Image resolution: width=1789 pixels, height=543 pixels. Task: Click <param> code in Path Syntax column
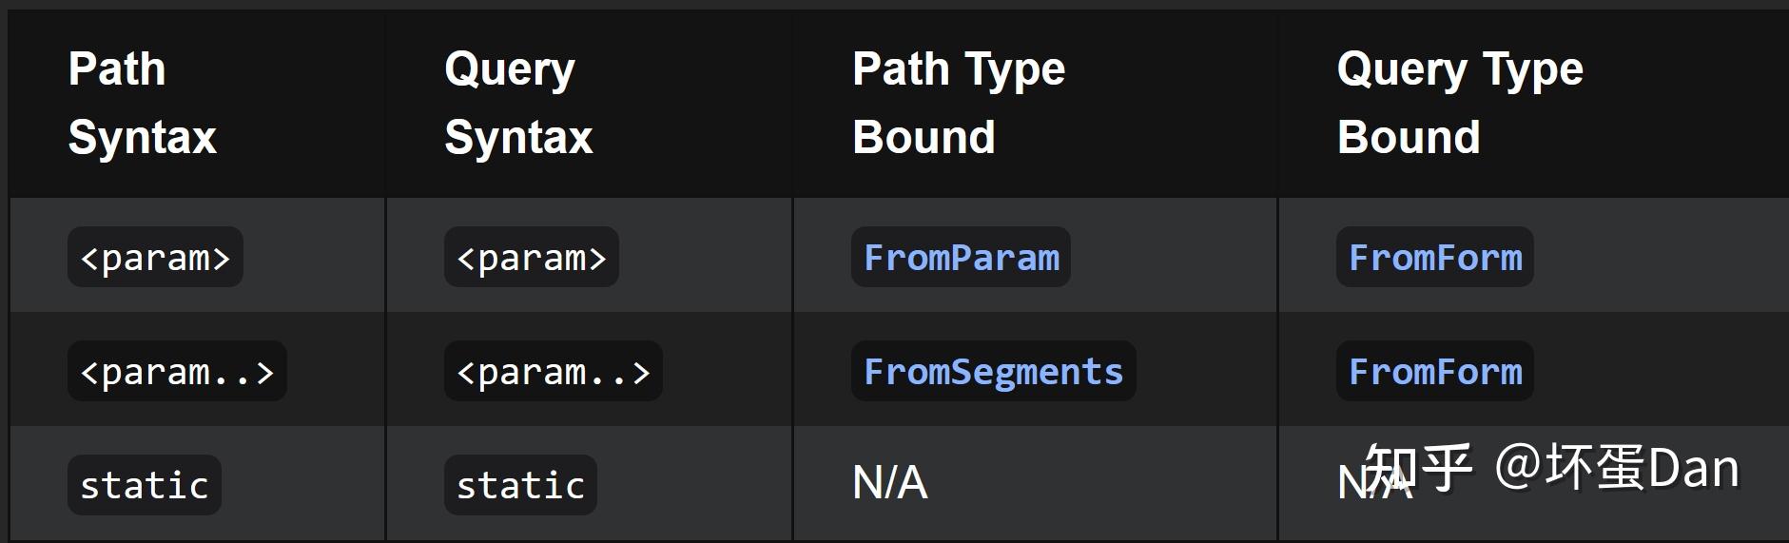pyautogui.click(x=155, y=258)
